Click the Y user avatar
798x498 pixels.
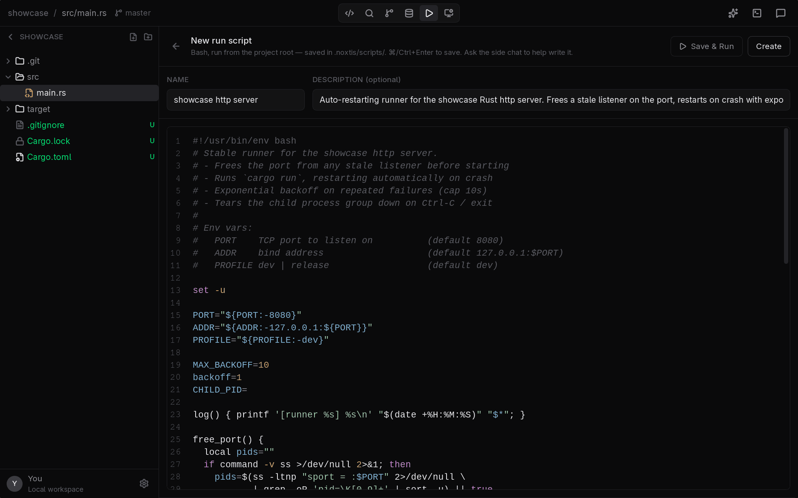point(14,484)
